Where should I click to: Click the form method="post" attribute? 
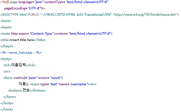[25, 78]
